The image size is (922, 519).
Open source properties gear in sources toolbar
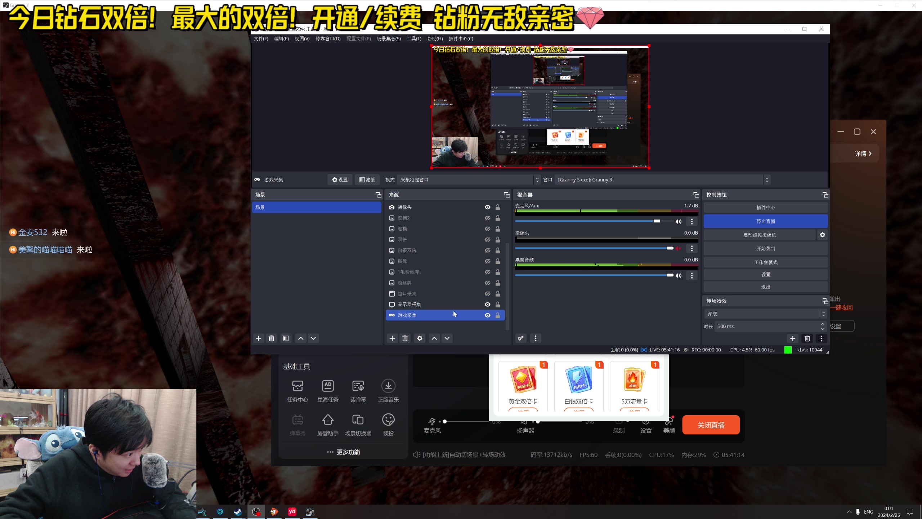[x=420, y=338]
